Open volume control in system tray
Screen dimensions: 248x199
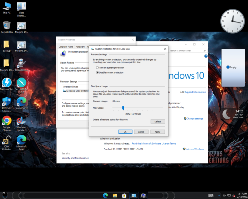point(234,196)
